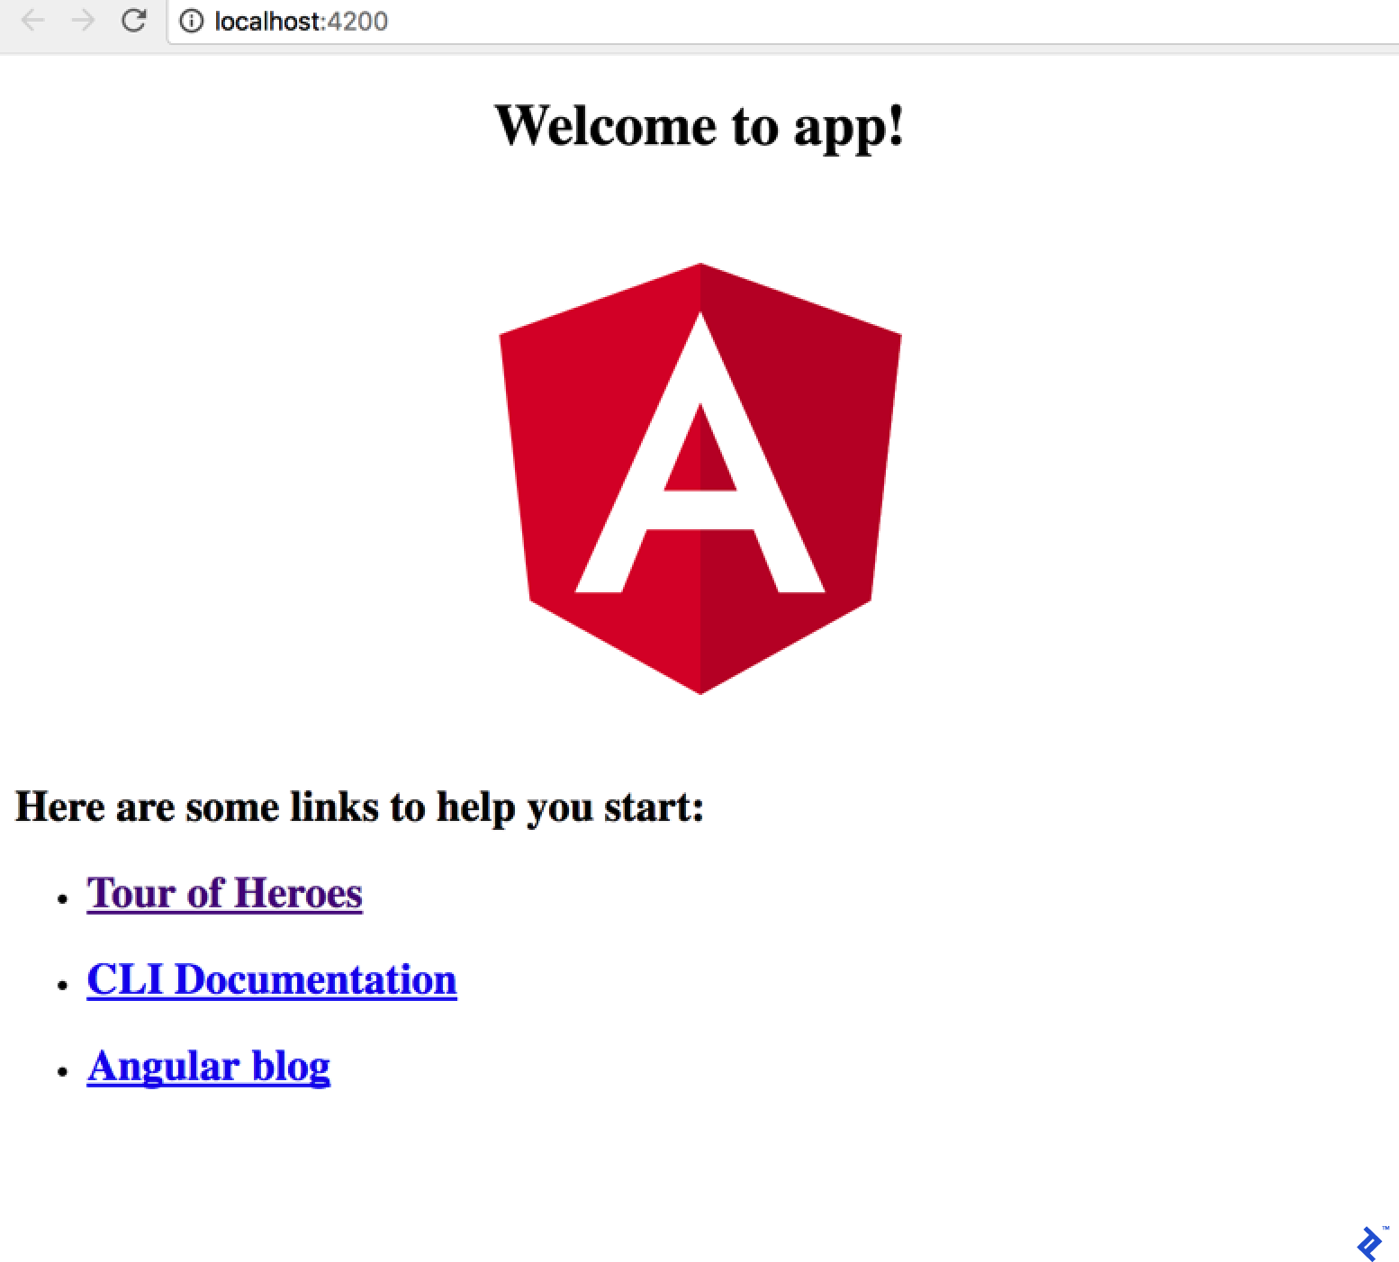1399x1262 pixels.
Task: Click the browser forward arrow
Action: (x=84, y=21)
